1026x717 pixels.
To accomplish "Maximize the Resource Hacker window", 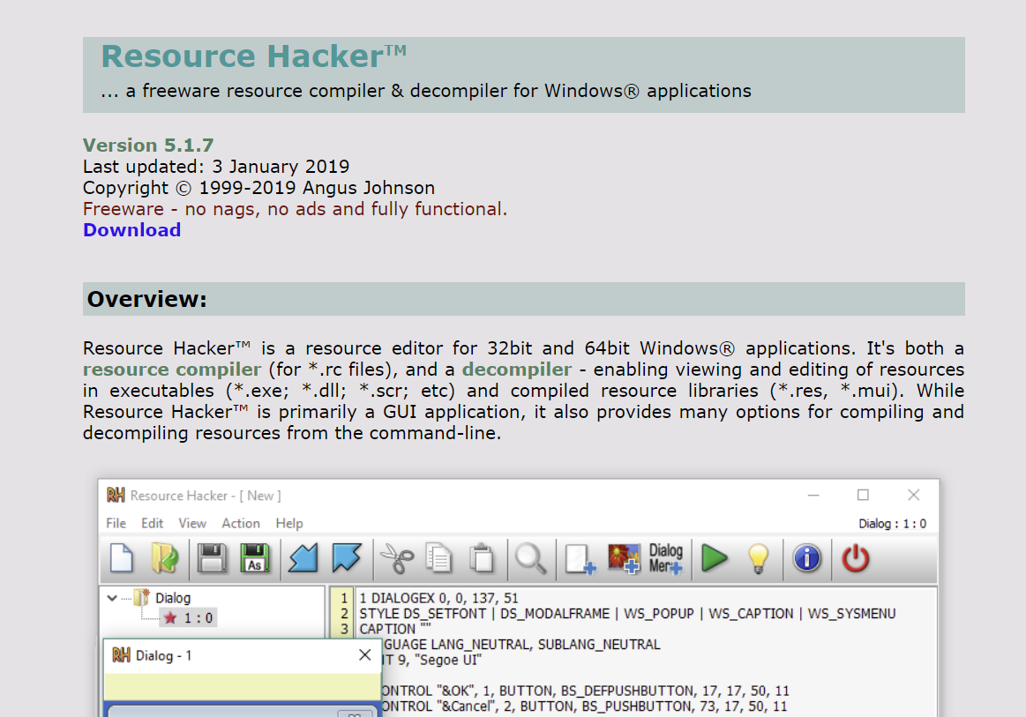I will [863, 496].
